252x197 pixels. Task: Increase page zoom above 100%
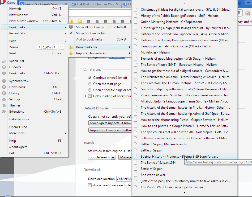coord(55,47)
